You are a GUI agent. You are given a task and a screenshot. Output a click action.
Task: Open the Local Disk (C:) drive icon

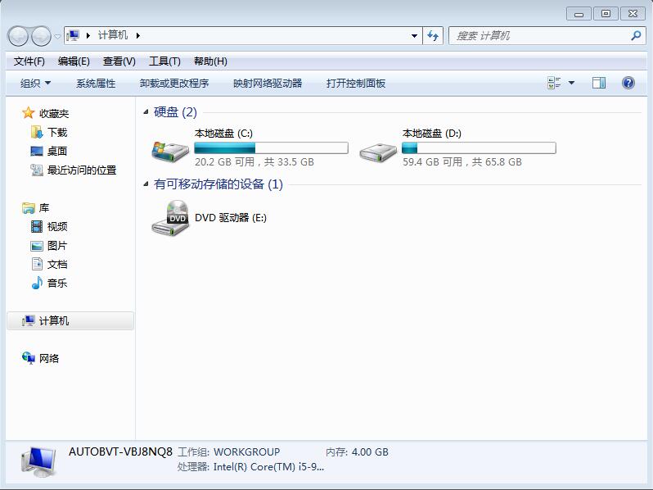tap(170, 149)
